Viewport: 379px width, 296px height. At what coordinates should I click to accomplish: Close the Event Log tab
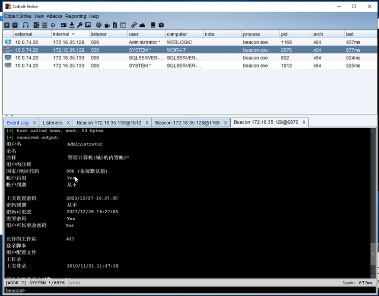tap(35, 123)
